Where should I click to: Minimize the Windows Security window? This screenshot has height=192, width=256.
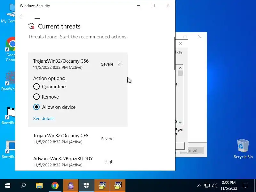pos(139,5)
